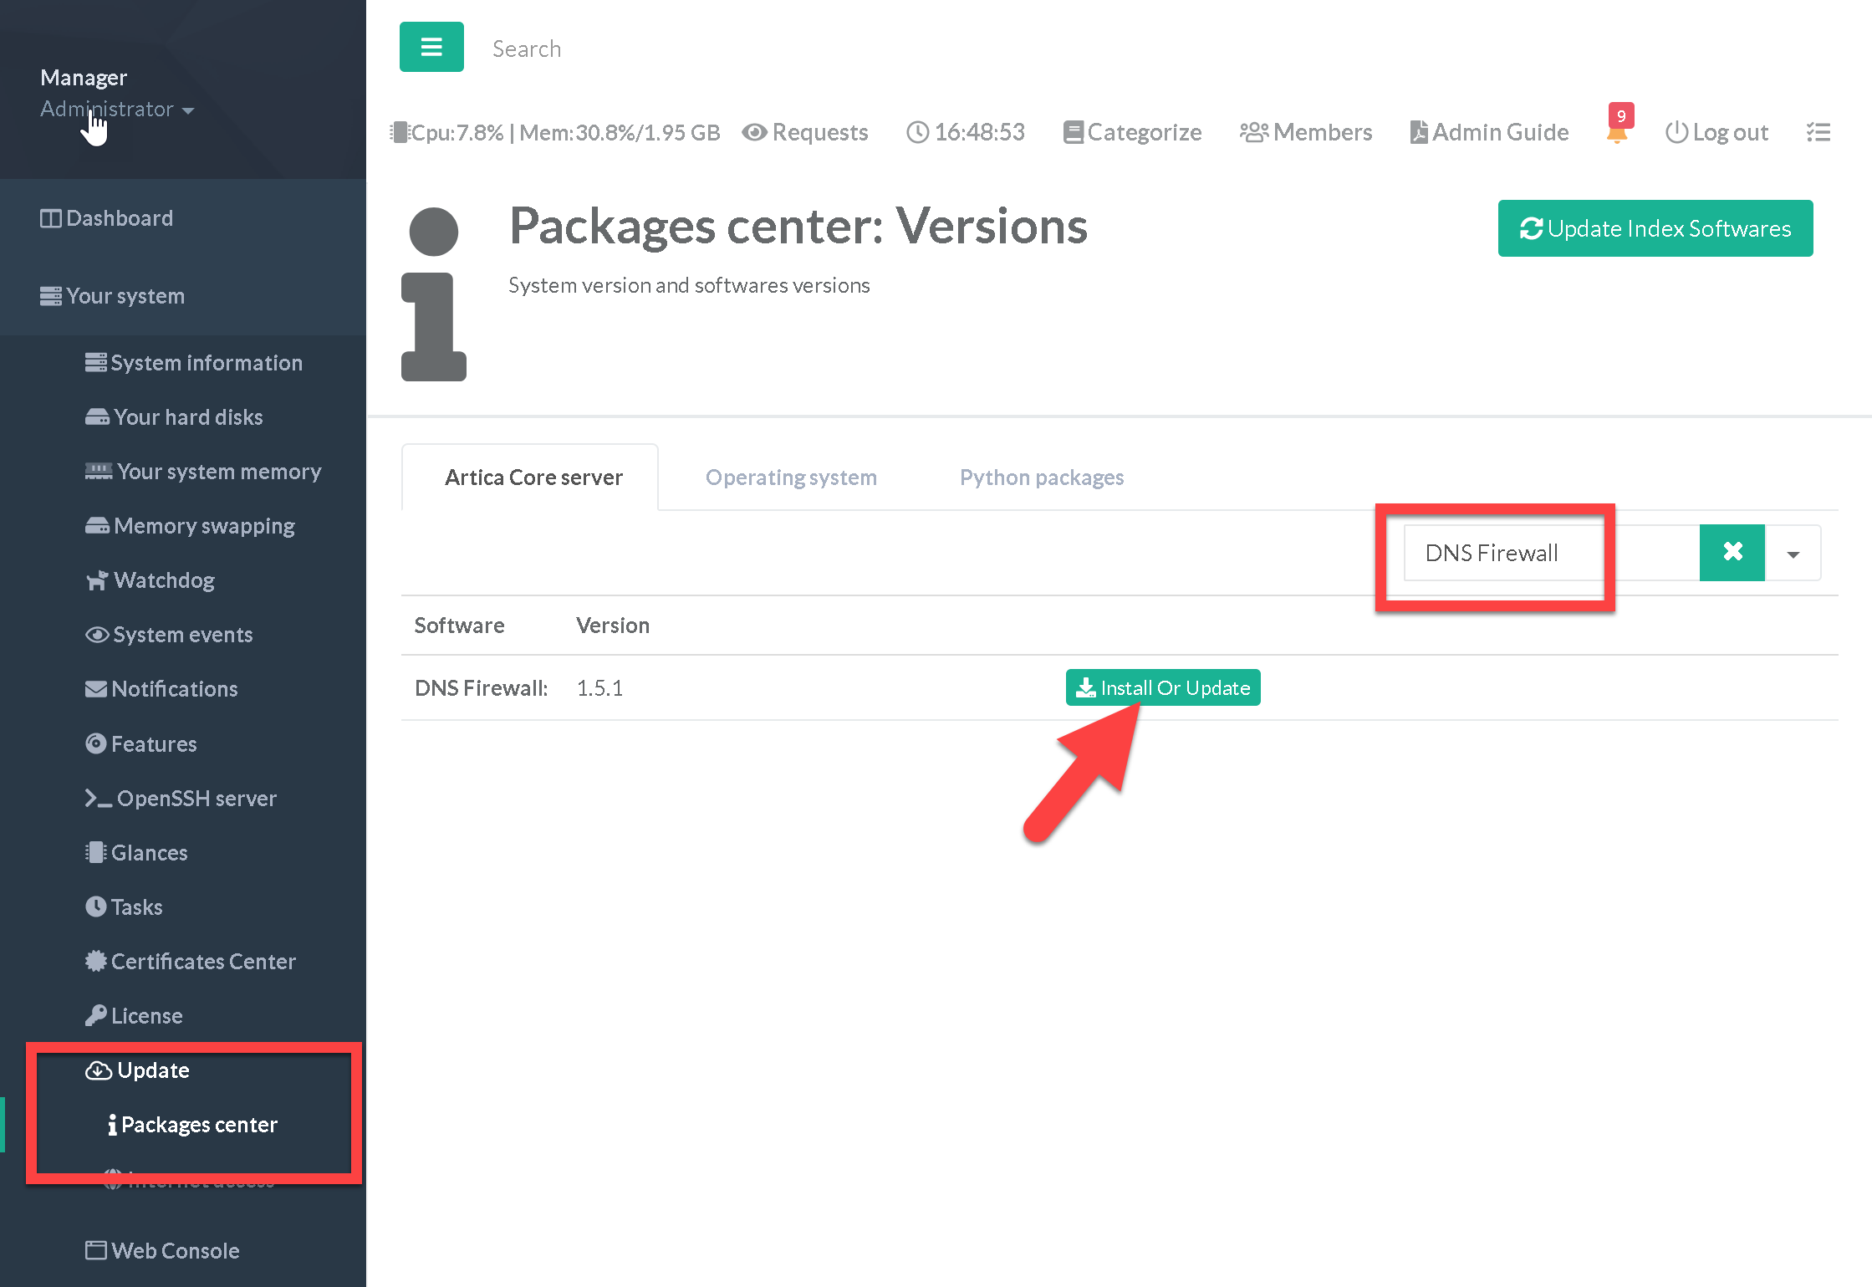Switch to the Python packages tab

[x=1041, y=478]
